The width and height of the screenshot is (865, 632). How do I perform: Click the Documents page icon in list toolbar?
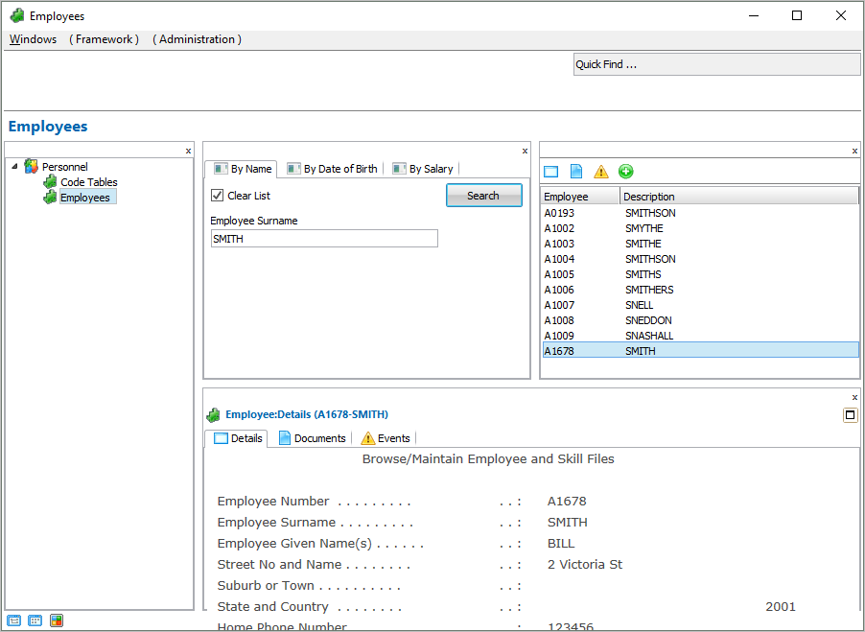[576, 172]
